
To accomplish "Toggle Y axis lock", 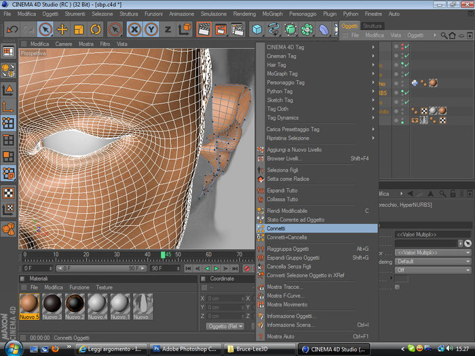I will (151, 29).
